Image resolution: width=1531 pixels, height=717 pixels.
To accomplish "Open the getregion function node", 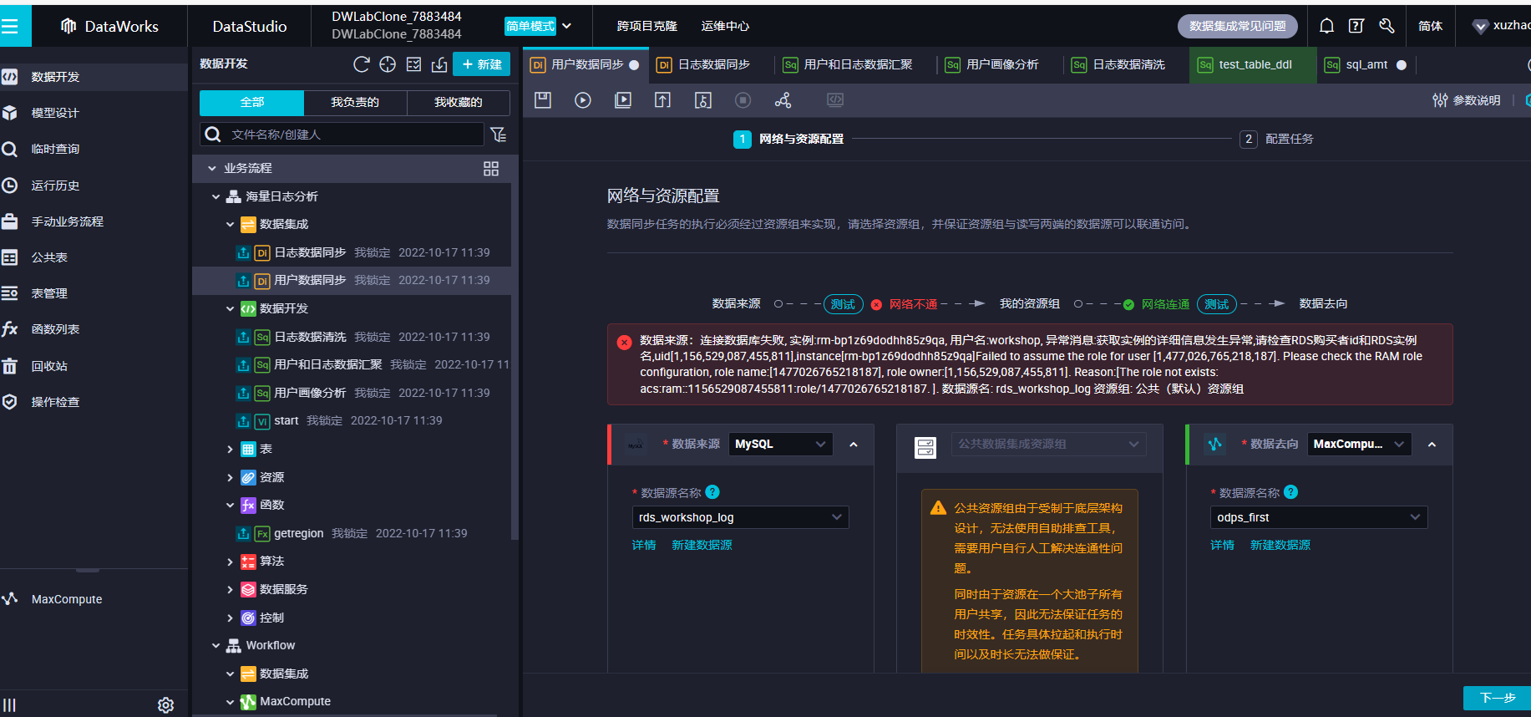I will [298, 533].
